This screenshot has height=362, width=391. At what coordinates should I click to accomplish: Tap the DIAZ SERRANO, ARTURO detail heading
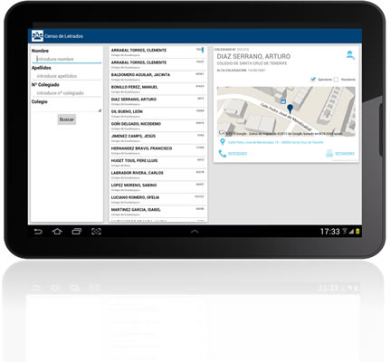[253, 56]
